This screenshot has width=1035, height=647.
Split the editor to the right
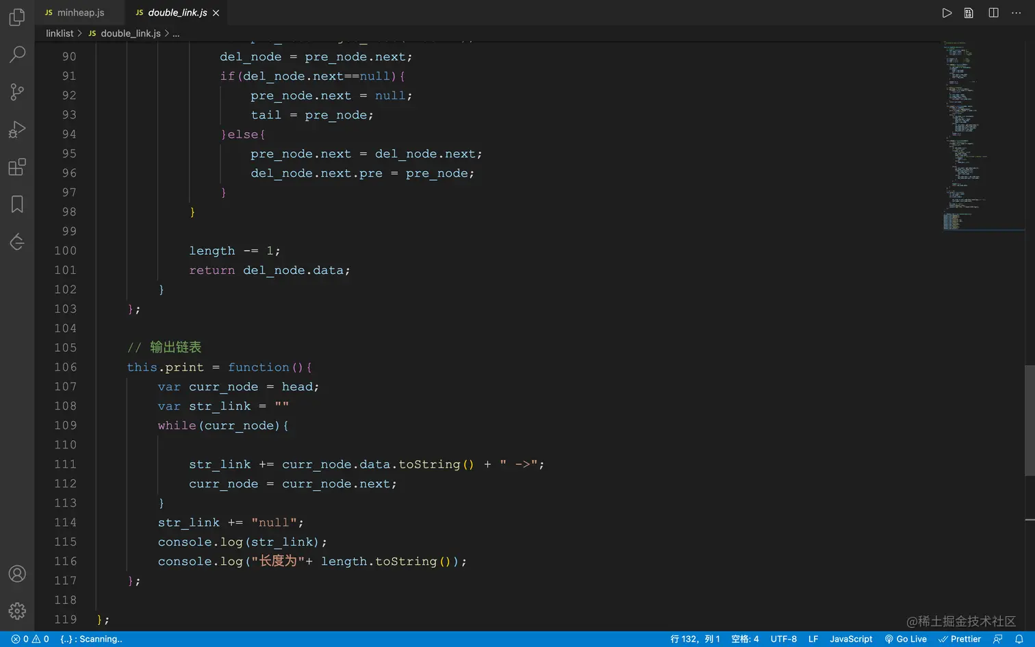(993, 13)
